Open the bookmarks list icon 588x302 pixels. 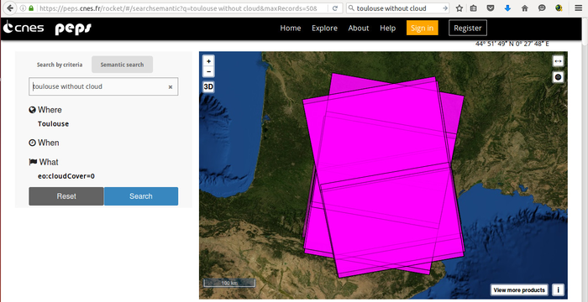click(x=474, y=8)
